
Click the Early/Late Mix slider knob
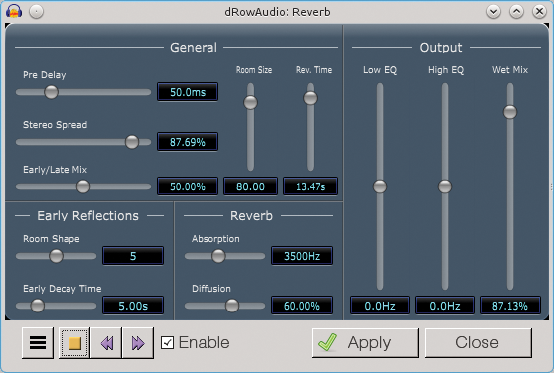tap(83, 186)
